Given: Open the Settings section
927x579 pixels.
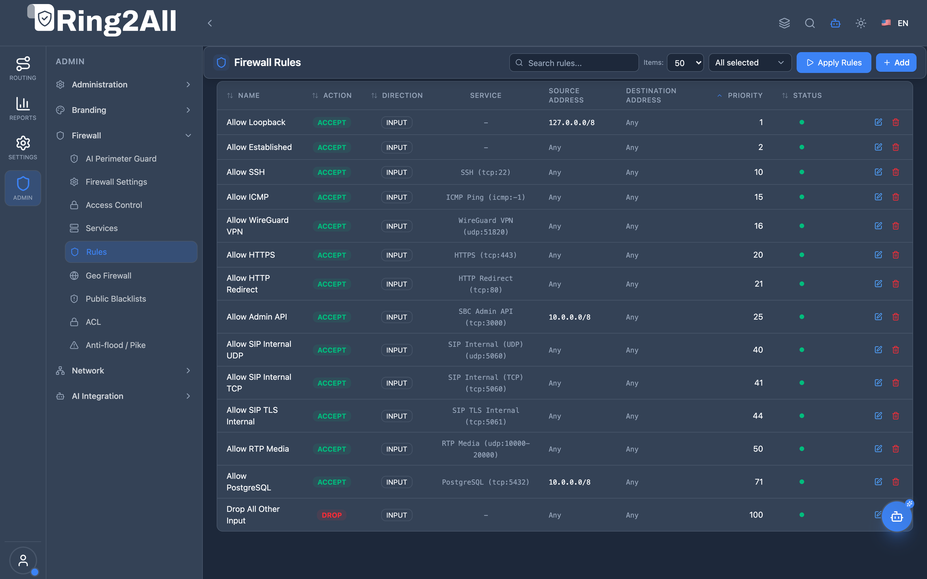Looking at the screenshot, I should (x=23, y=148).
